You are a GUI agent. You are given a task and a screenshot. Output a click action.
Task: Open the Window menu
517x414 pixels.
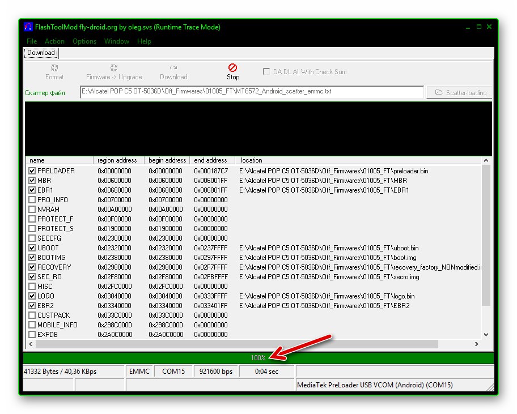[x=117, y=41]
